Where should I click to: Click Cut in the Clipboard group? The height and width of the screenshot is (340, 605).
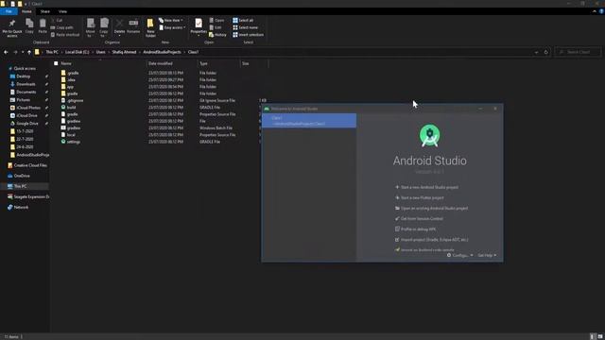57,21
